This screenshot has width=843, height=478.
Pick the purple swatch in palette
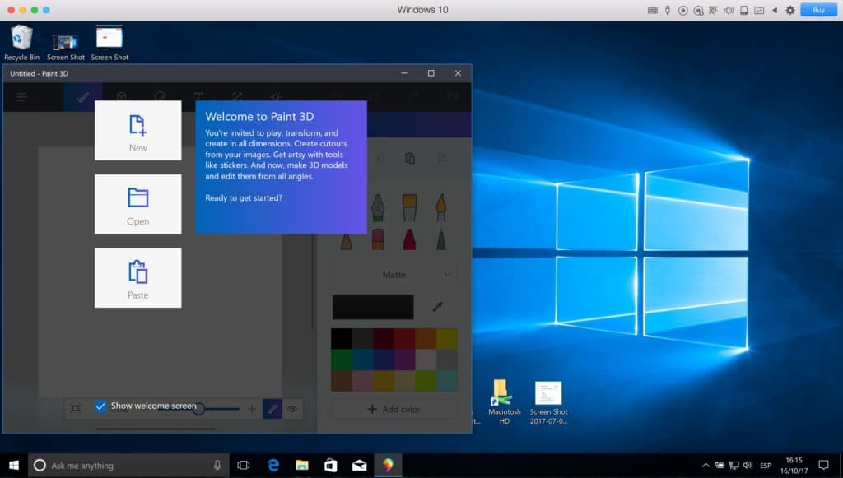point(404,360)
